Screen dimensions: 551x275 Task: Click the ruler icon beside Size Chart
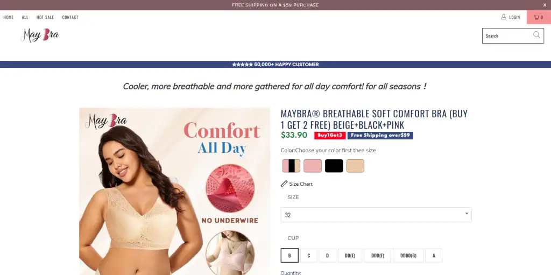click(x=284, y=184)
